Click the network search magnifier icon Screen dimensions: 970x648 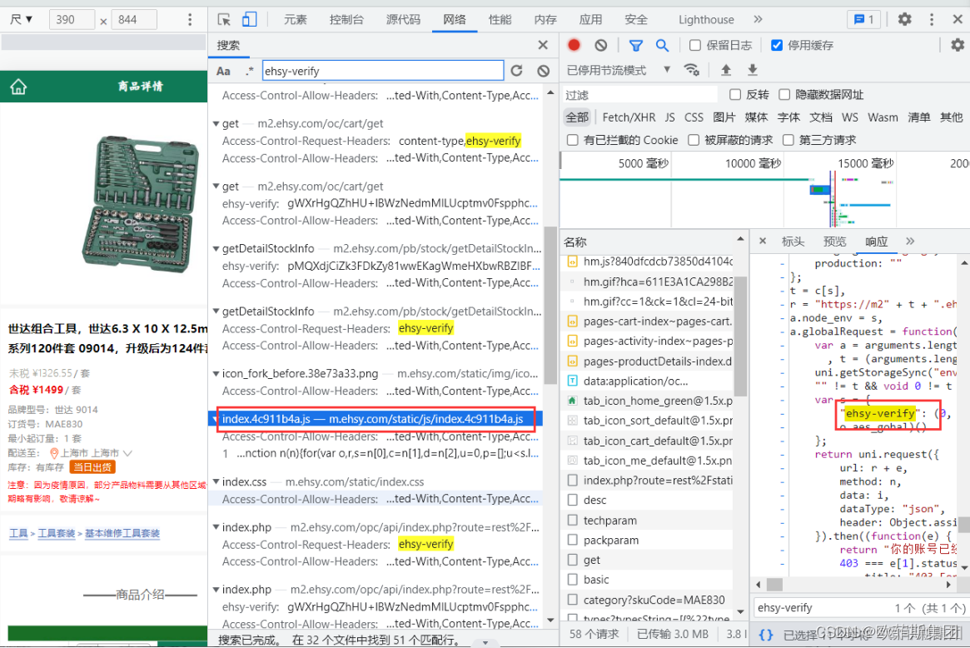point(662,45)
